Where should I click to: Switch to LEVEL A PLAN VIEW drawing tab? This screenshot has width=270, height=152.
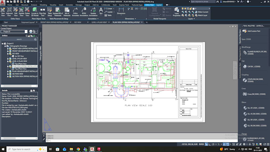[99, 22]
